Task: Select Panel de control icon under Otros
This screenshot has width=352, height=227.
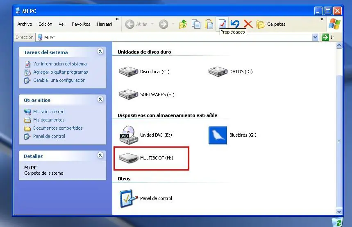Action: 128,198
